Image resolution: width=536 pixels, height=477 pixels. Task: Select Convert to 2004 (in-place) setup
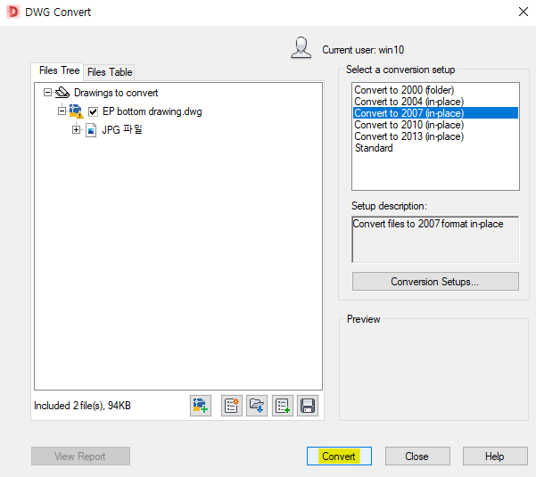tap(435, 102)
